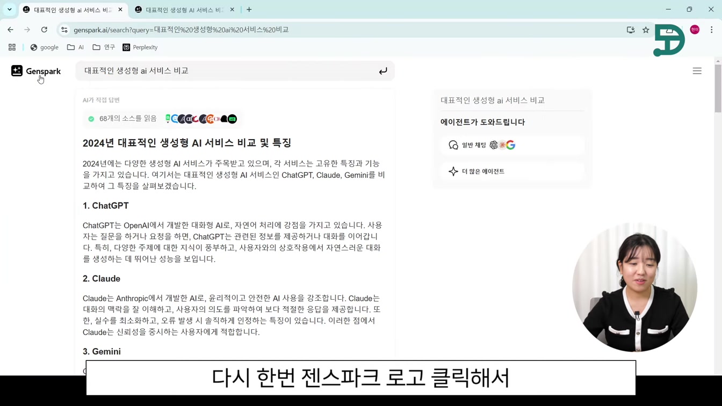The width and height of the screenshot is (722, 406).
Task: Select the first 대표적인 생성형 ai tab
Action: pos(73,10)
